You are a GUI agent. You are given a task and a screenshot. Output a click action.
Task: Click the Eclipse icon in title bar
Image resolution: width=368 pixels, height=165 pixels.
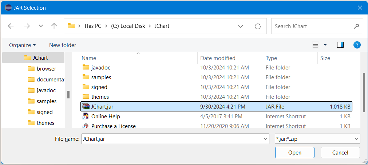tap(8, 8)
